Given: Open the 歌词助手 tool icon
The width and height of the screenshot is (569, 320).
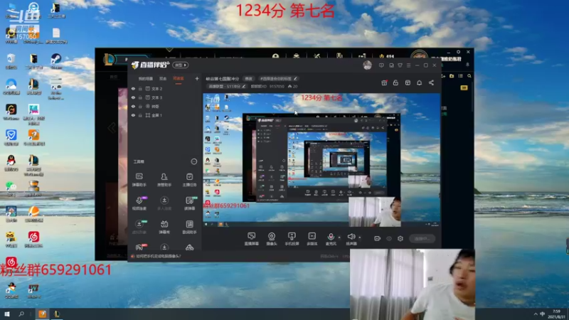Looking at the screenshot, I should pos(189,227).
